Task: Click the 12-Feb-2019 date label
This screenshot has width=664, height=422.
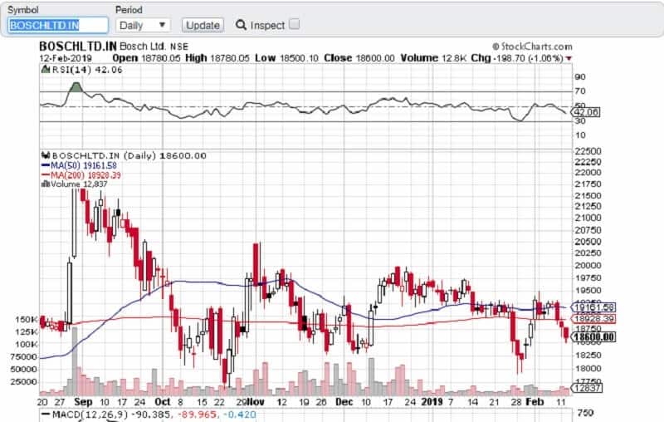Action: [x=66, y=58]
